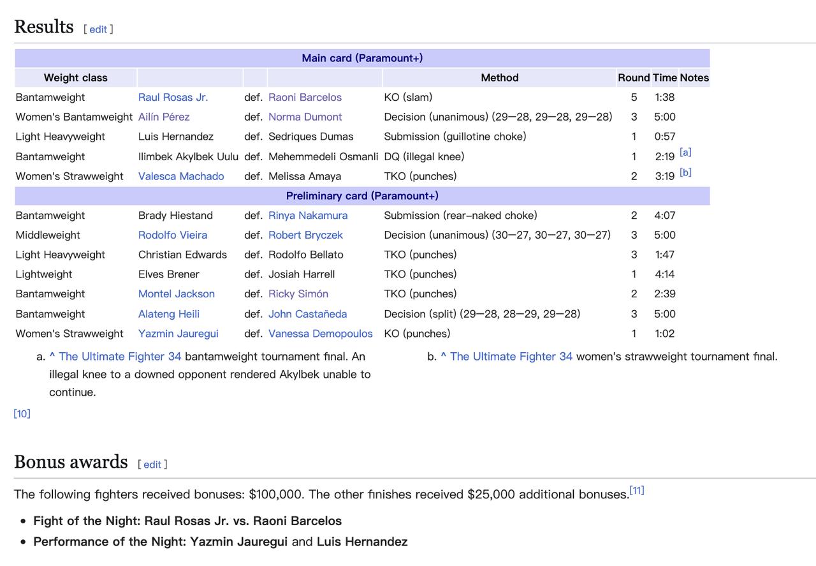816x566 pixels.
Task: Edit the Results section
Action: 98,29
